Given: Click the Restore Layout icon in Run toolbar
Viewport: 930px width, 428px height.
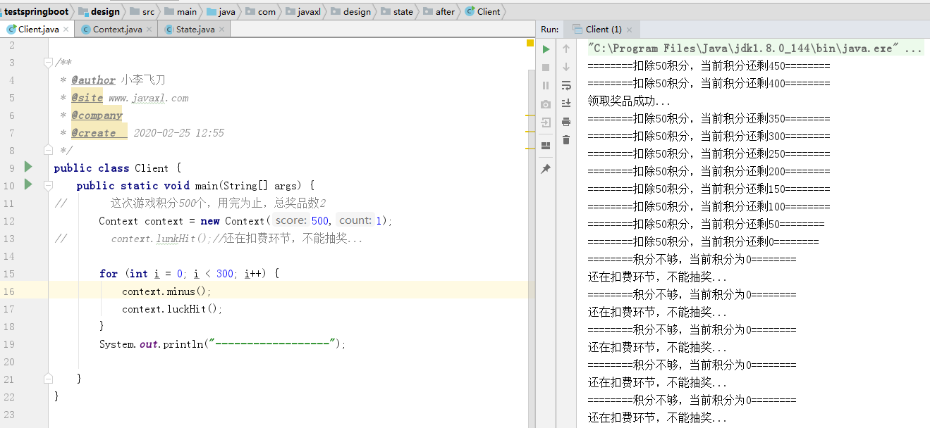Looking at the screenshot, I should coord(546,146).
